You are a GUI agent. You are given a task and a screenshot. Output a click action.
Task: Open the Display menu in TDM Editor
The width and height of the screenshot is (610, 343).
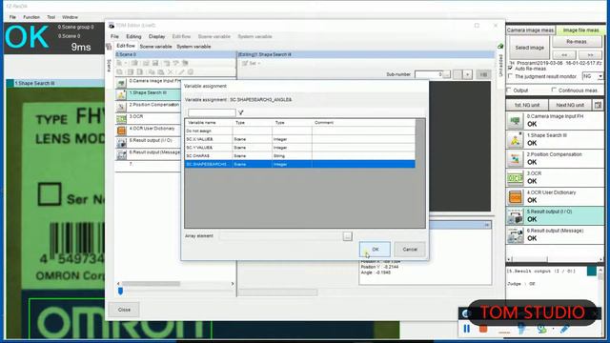[x=156, y=36]
